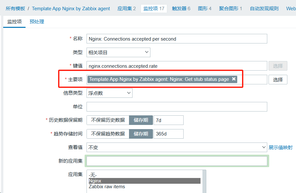Select 不保留趋势数据 option
This screenshot has width=296, height=193.
tap(108, 134)
